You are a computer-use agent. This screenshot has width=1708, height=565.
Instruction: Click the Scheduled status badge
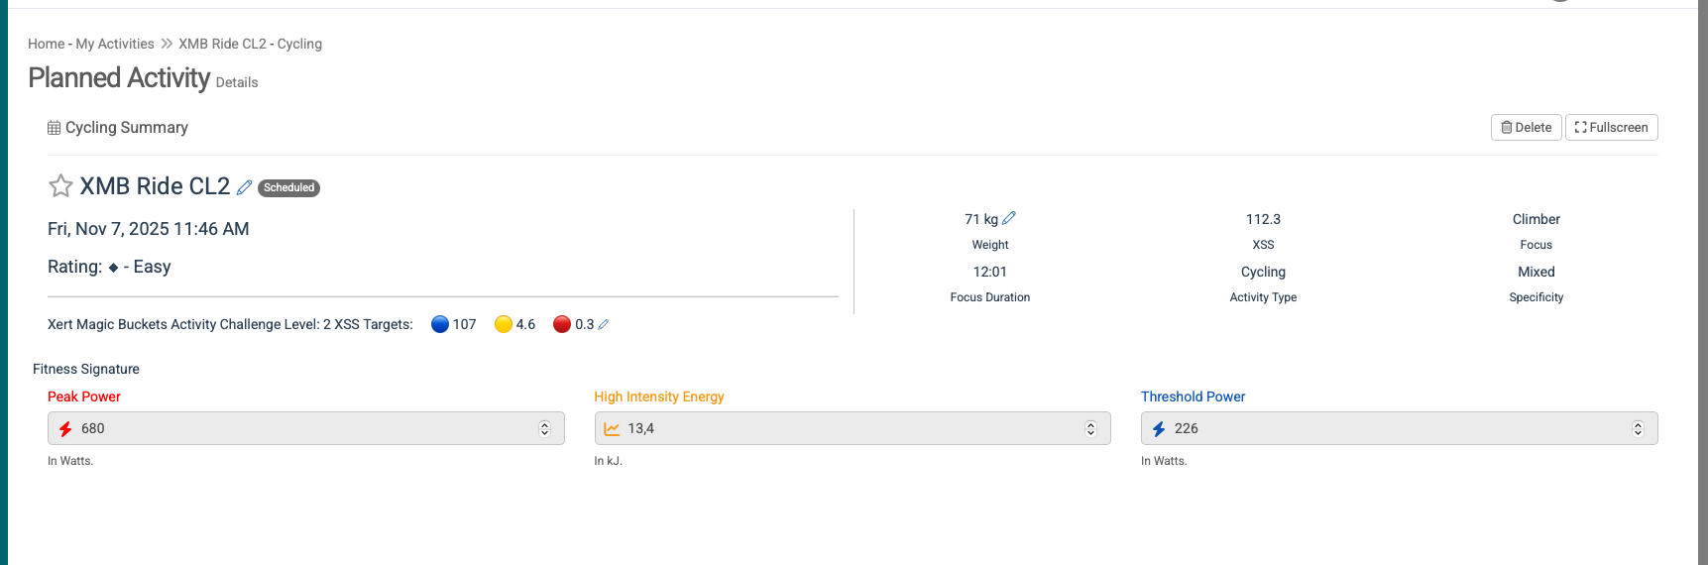[288, 187]
